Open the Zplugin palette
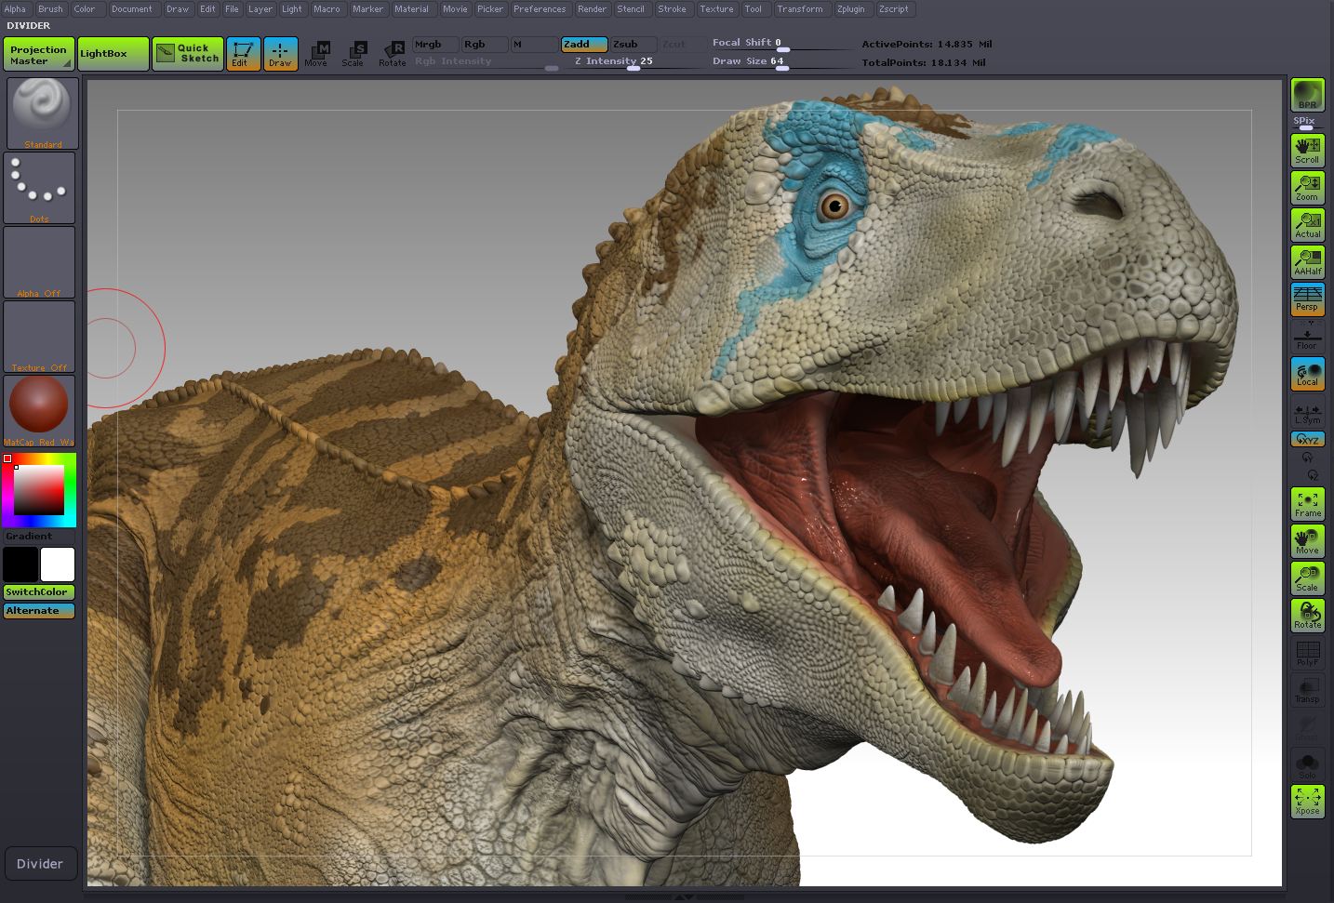This screenshot has width=1334, height=903. [x=850, y=9]
